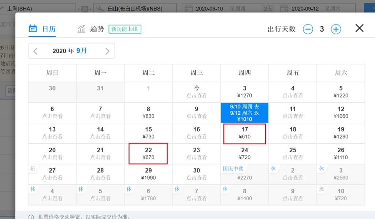
Task: Select September 17 priced ¥610
Action: click(245, 133)
